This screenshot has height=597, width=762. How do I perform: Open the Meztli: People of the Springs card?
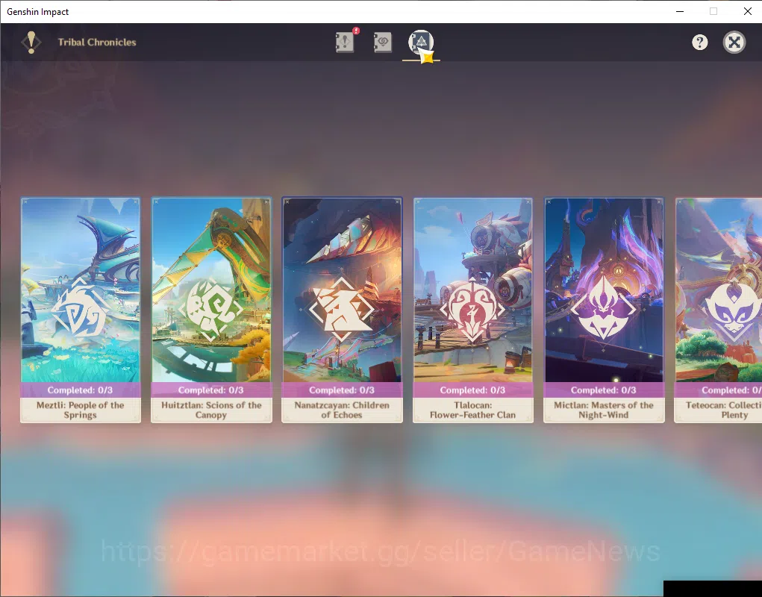click(80, 310)
